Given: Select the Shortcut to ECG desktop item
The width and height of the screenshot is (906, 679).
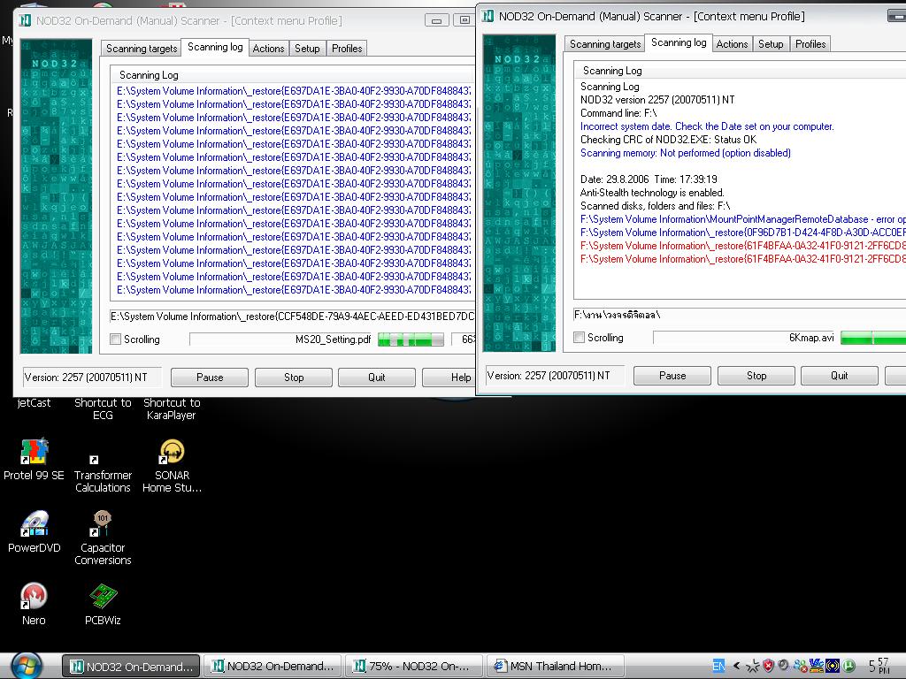Looking at the screenshot, I should (103, 408).
